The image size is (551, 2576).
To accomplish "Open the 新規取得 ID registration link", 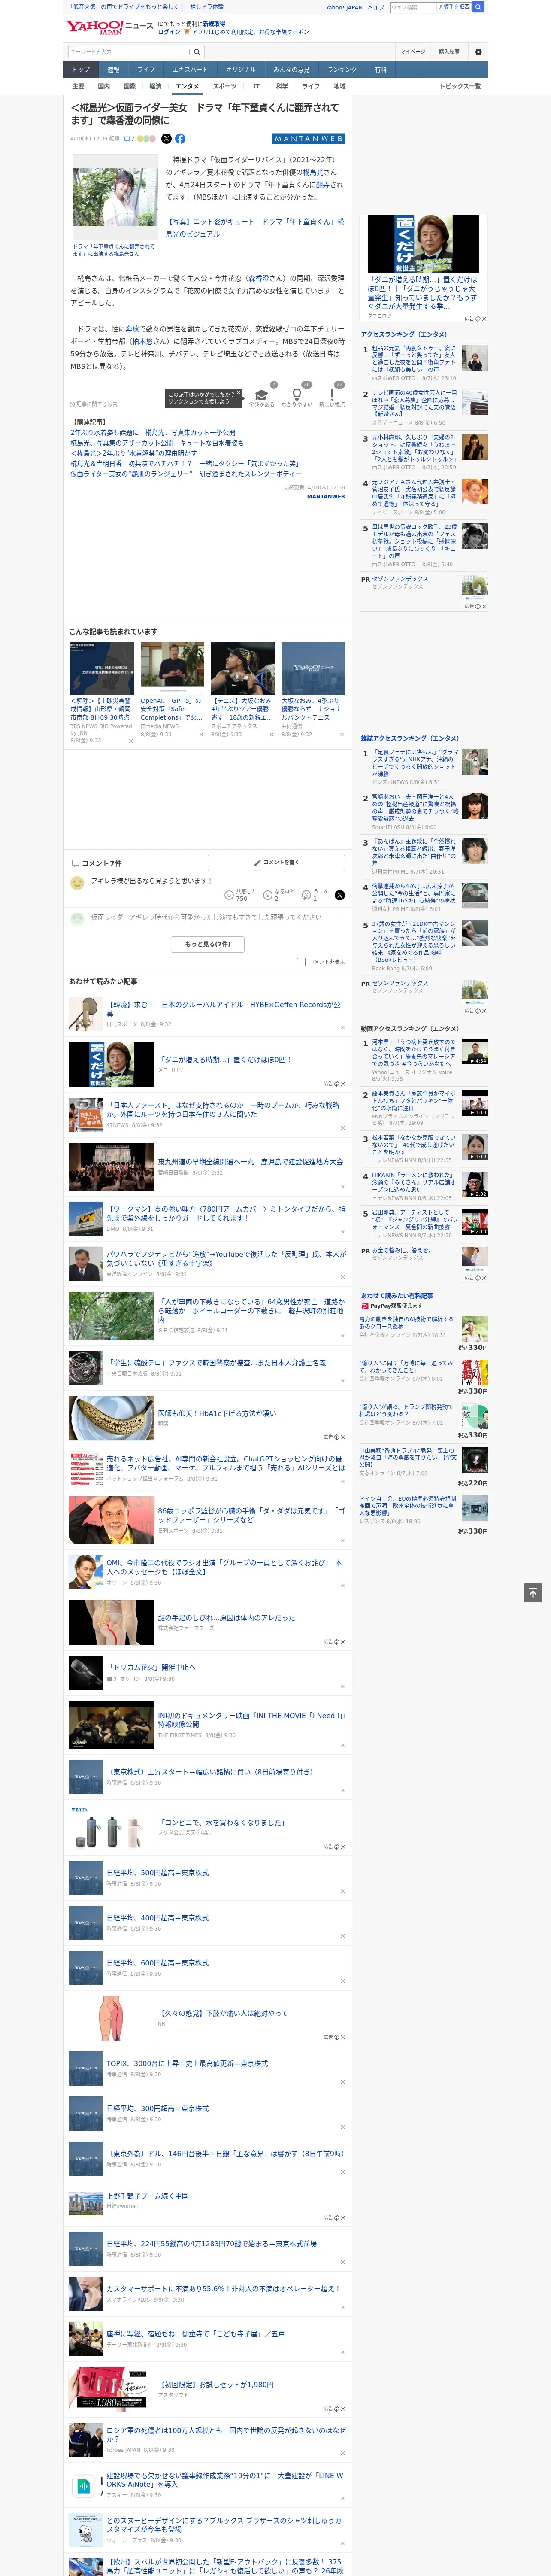I will click(214, 23).
